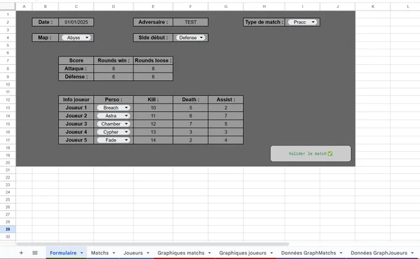Add a new sheet with plus icon
Image resolution: width=420 pixels, height=259 pixels.
[21, 253]
